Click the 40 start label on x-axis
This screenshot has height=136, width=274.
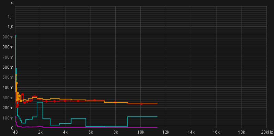(x=15, y=132)
